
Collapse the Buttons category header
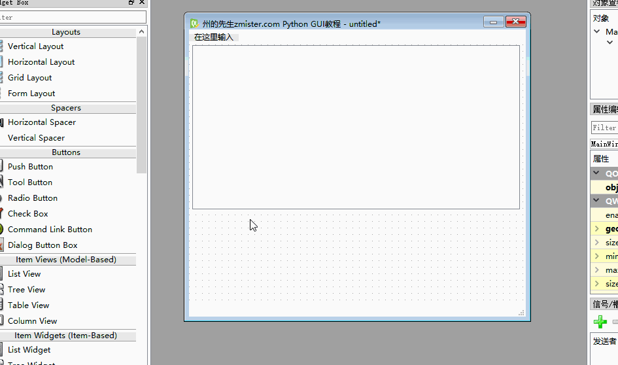pyautogui.click(x=66, y=152)
